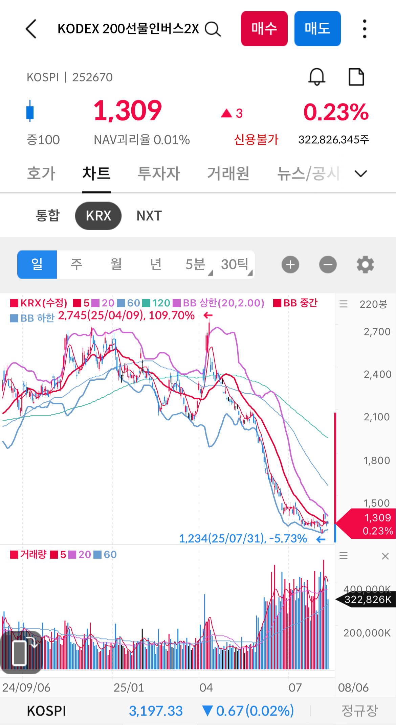The width and height of the screenshot is (396, 725).
Task: Tap the blue 매도 sell button
Action: 317,28
